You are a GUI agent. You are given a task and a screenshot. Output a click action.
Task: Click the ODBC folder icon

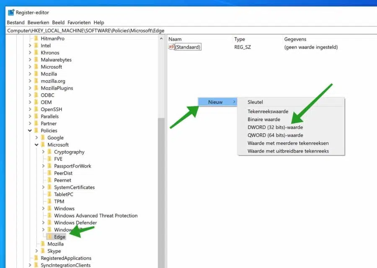[x=36, y=95]
